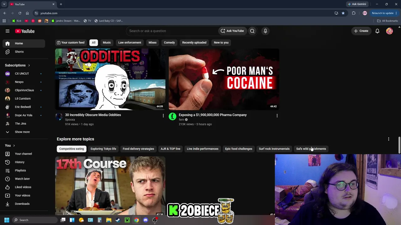Click the Ask Gemini button
401x225 pixels.
(357, 4)
